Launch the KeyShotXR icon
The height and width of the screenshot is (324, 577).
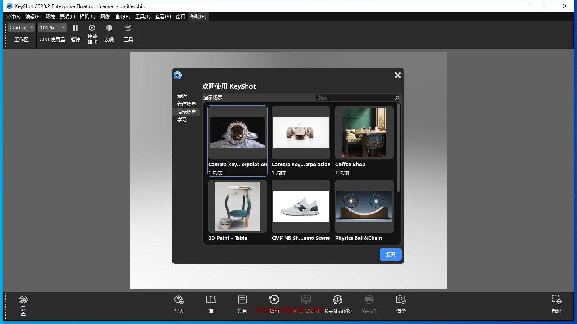[x=337, y=299]
